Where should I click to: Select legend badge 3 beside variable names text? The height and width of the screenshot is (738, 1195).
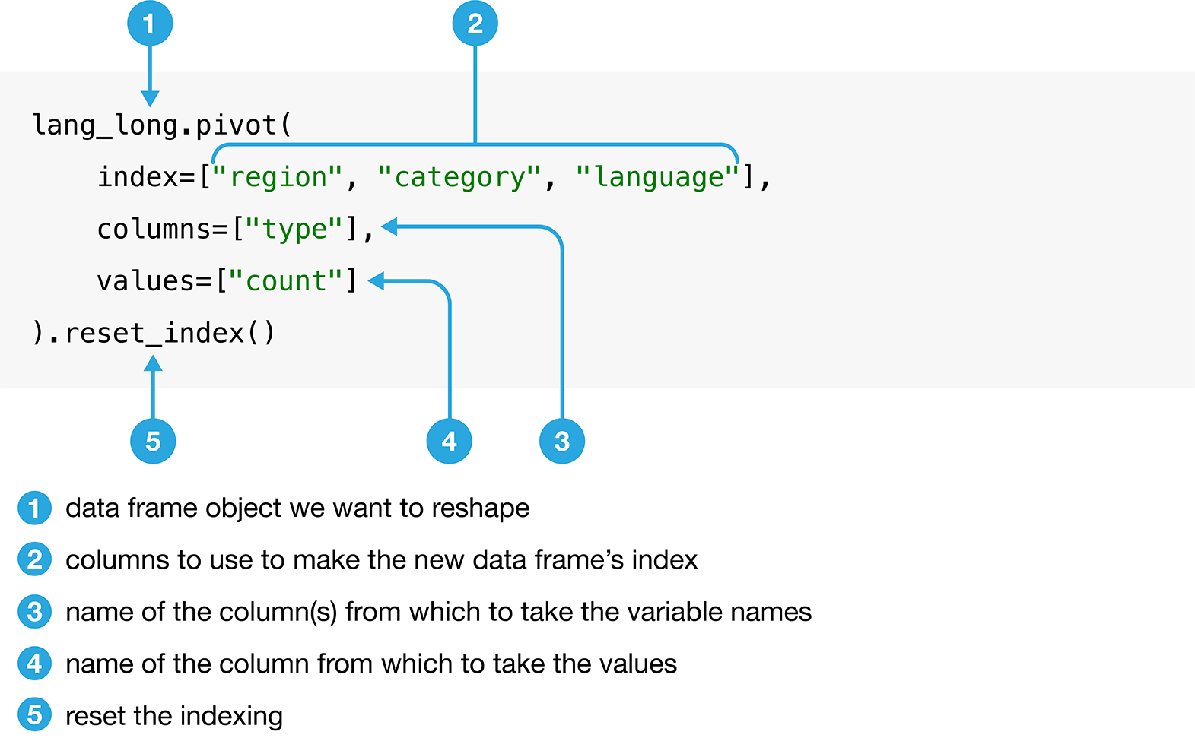[x=34, y=612]
